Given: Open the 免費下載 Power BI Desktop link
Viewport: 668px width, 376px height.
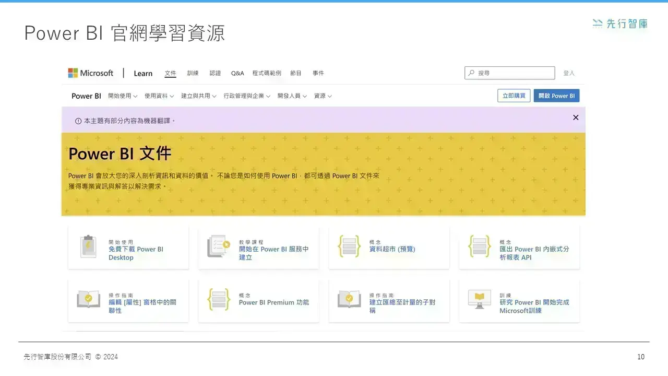Looking at the screenshot, I should click(x=136, y=253).
